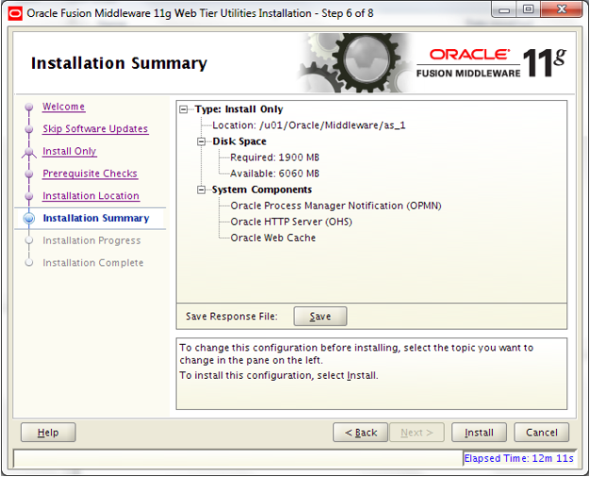Go back with the Back button

coord(360,433)
